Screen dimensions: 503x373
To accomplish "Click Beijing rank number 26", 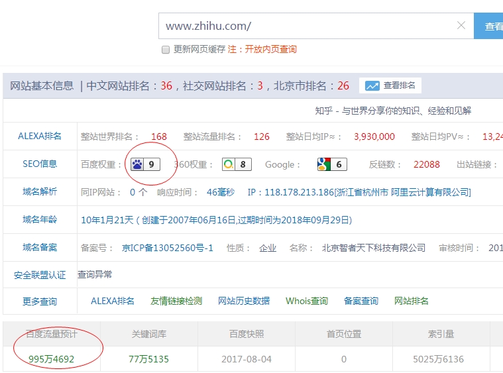I will tap(343, 85).
